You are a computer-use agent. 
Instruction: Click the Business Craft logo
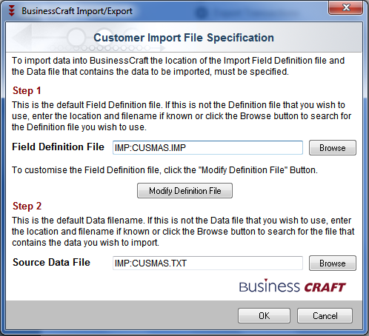click(293, 286)
